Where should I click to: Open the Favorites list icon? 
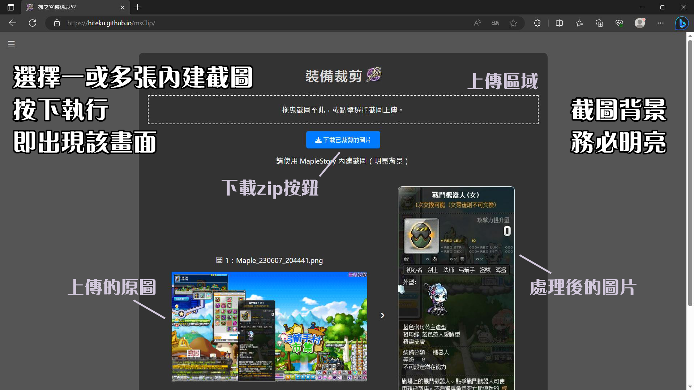(579, 23)
